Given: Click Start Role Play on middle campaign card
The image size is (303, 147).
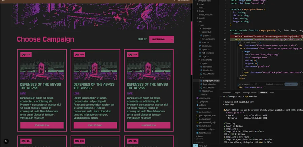Looking at the screenshot, I should tap(95, 125).
